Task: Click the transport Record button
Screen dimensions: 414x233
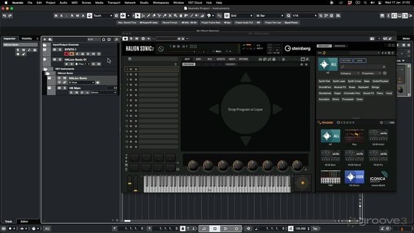Action: click(x=236, y=228)
